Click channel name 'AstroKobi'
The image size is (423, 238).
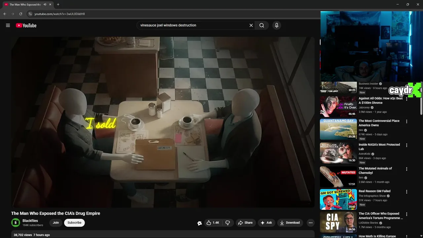coord(365,154)
